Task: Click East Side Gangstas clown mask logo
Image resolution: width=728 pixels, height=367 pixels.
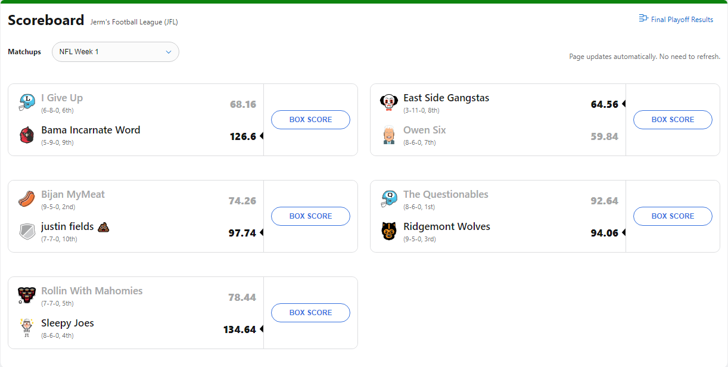Action: pos(389,102)
